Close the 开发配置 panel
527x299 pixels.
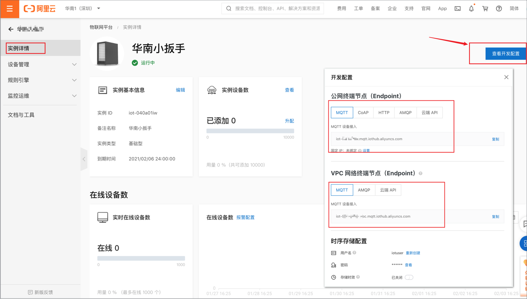[x=506, y=77]
